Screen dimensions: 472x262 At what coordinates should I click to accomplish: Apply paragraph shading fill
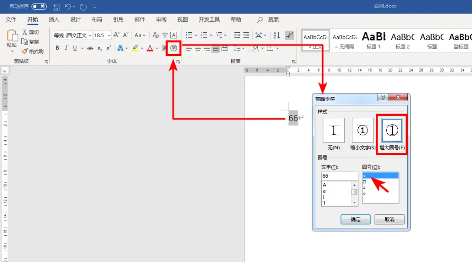[x=256, y=48]
